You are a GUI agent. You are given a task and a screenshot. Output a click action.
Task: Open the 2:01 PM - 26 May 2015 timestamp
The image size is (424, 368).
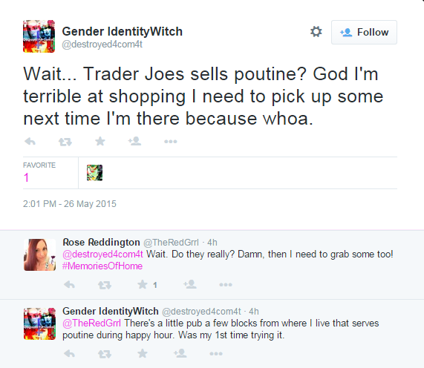pyautogui.click(x=70, y=204)
